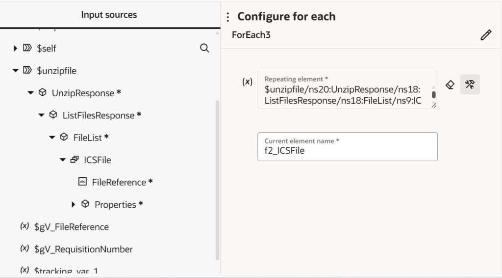Collapse the FileList node
The image size is (502, 278).
pyautogui.click(x=52, y=138)
